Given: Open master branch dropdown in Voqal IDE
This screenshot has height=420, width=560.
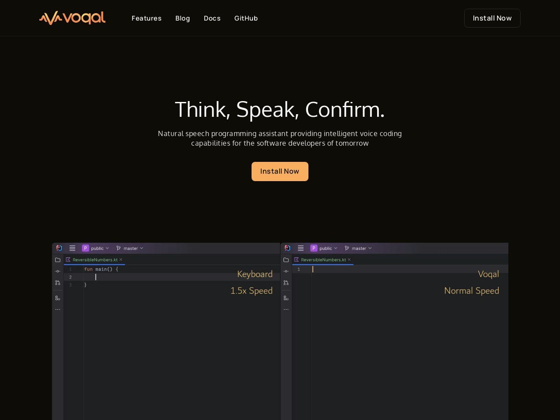Looking at the screenshot, I should coord(361,248).
